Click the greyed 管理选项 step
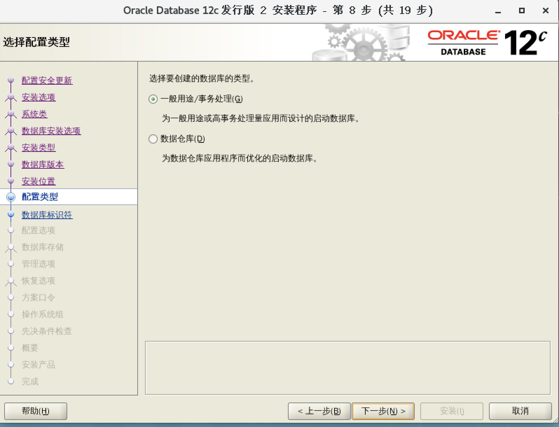559x427 pixels. [x=39, y=264]
